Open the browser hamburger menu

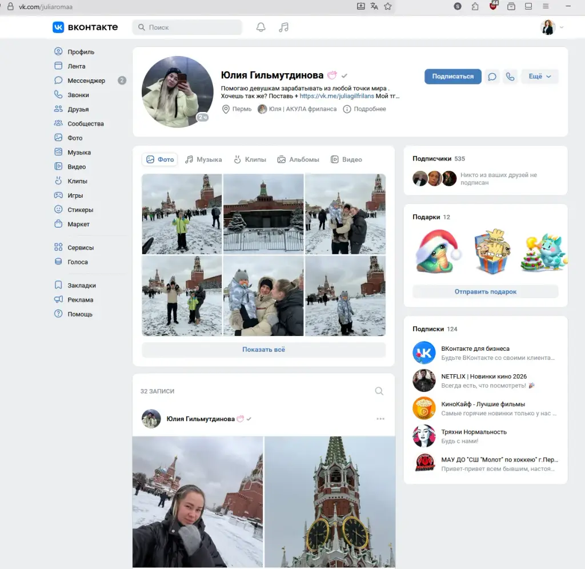546,6
